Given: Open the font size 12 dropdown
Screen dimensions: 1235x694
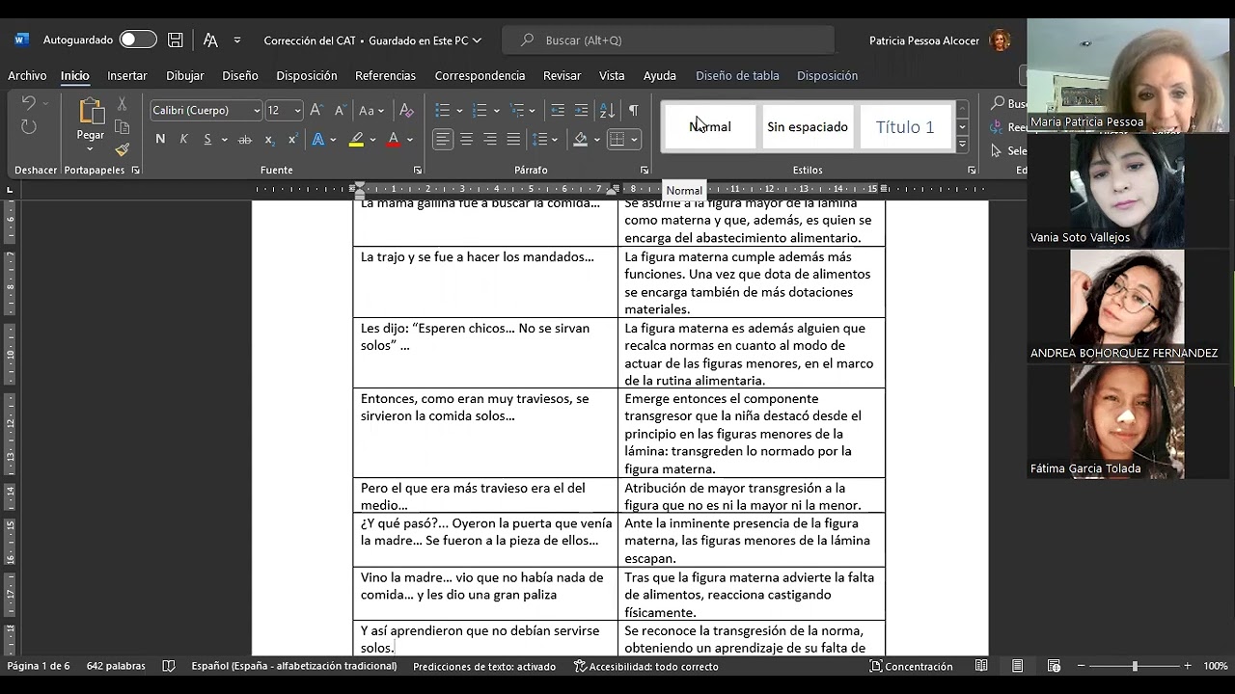Looking at the screenshot, I should pos(297,111).
